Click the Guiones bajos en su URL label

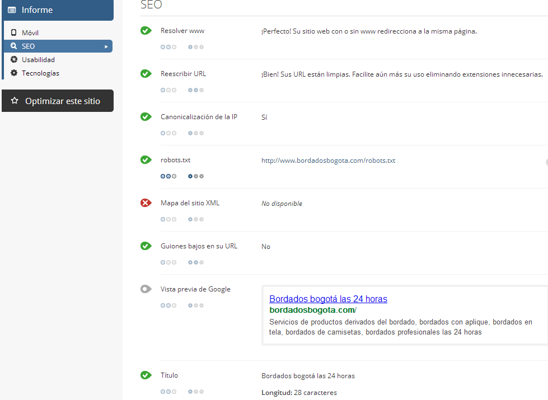tap(199, 246)
